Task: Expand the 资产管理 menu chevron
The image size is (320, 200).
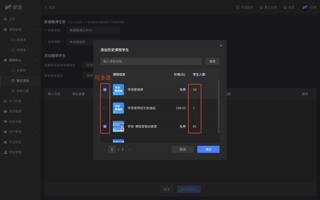Action: click(36, 132)
